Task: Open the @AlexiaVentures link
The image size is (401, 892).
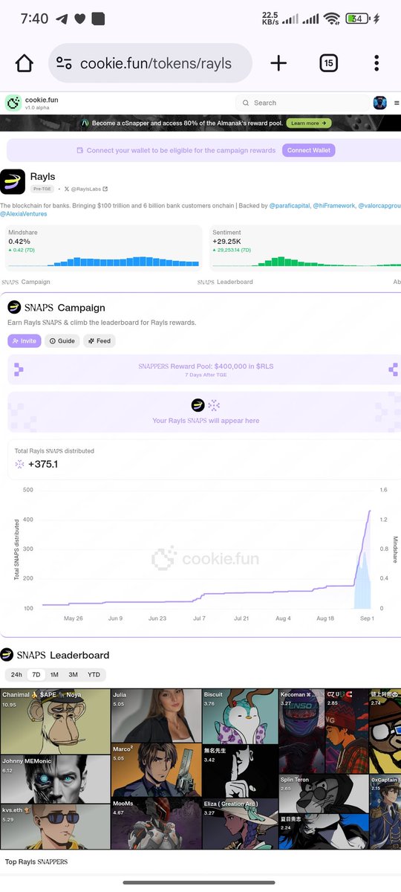Action: click(24, 214)
